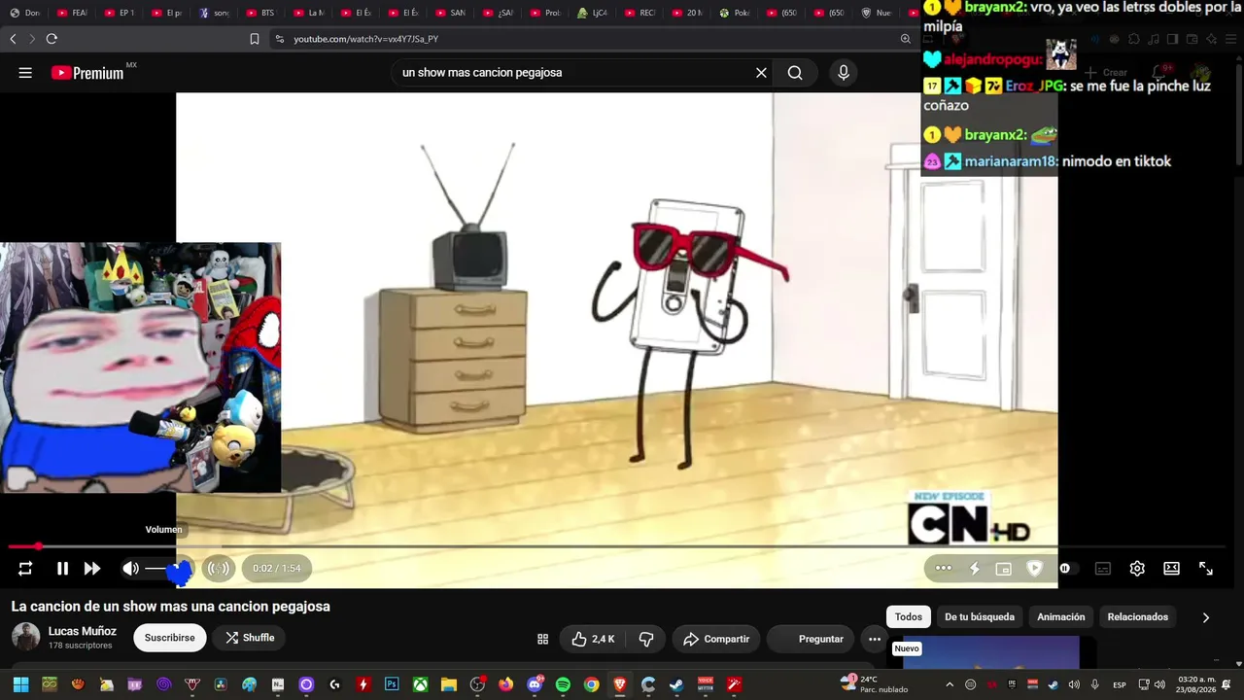Select the Animación filter chip

pyautogui.click(x=1061, y=617)
